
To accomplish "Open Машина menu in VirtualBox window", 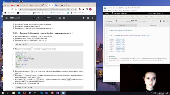I will tap(111, 11).
